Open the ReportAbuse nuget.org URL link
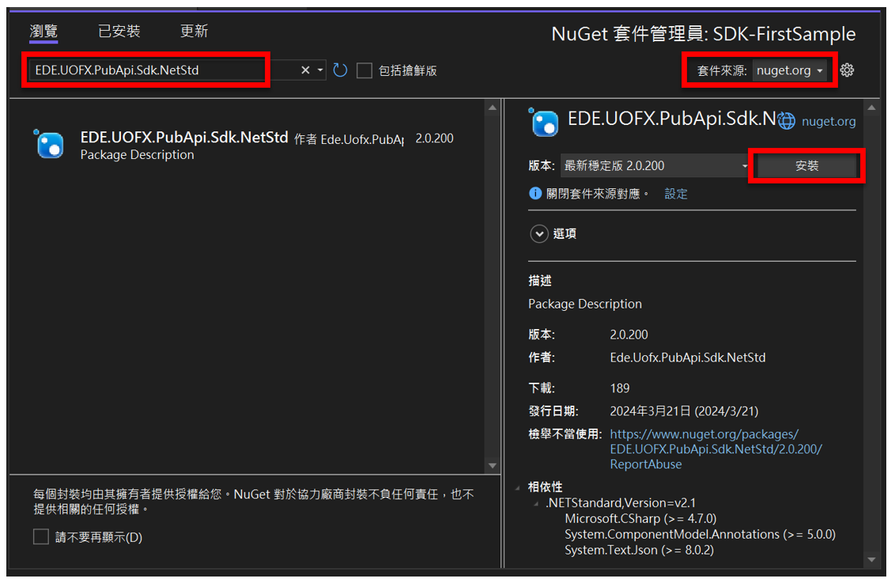This screenshot has width=895, height=586. [x=716, y=449]
